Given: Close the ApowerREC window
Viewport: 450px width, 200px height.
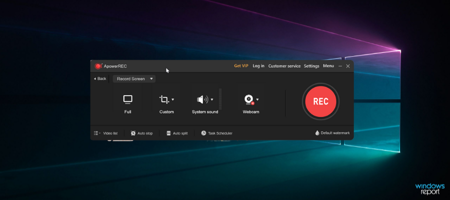Looking at the screenshot, I should [x=348, y=66].
